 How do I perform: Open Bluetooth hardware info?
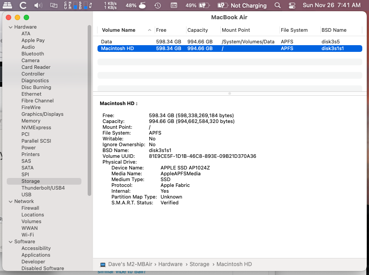click(x=33, y=54)
